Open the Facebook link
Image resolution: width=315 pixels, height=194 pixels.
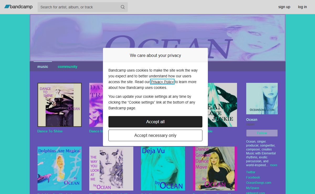coord(253,177)
